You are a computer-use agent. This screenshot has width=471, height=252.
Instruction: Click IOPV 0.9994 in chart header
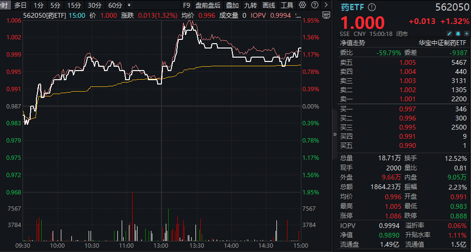point(271,16)
